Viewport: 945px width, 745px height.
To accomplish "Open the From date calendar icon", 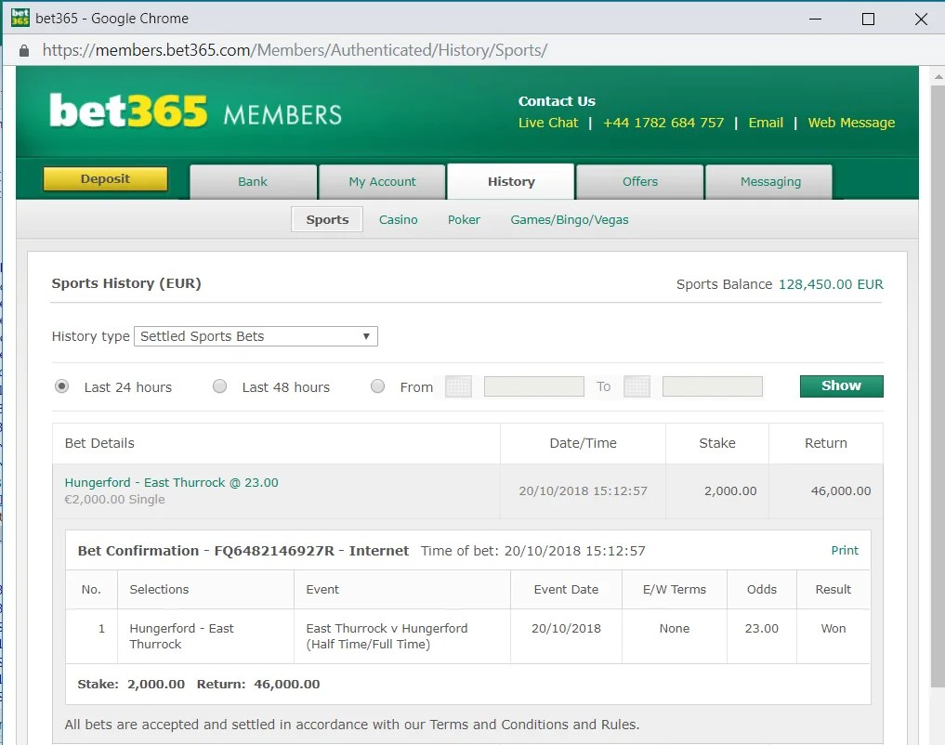I will (x=458, y=386).
